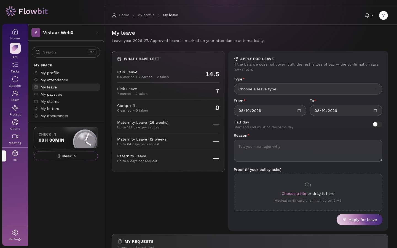Click the Paid Leave balance 14.5
Viewport: 397px width, 248px height.
pyautogui.click(x=212, y=74)
